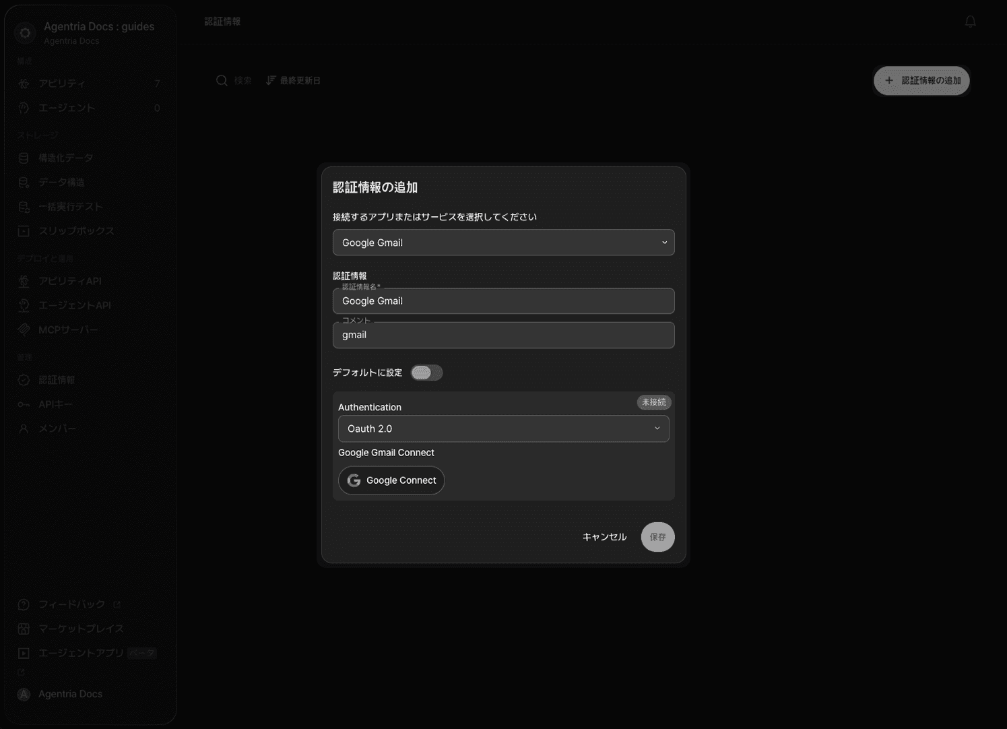Screen dimensions: 1007x729
Task: Click the Agentria Docs : guides title
Action: click(x=99, y=26)
